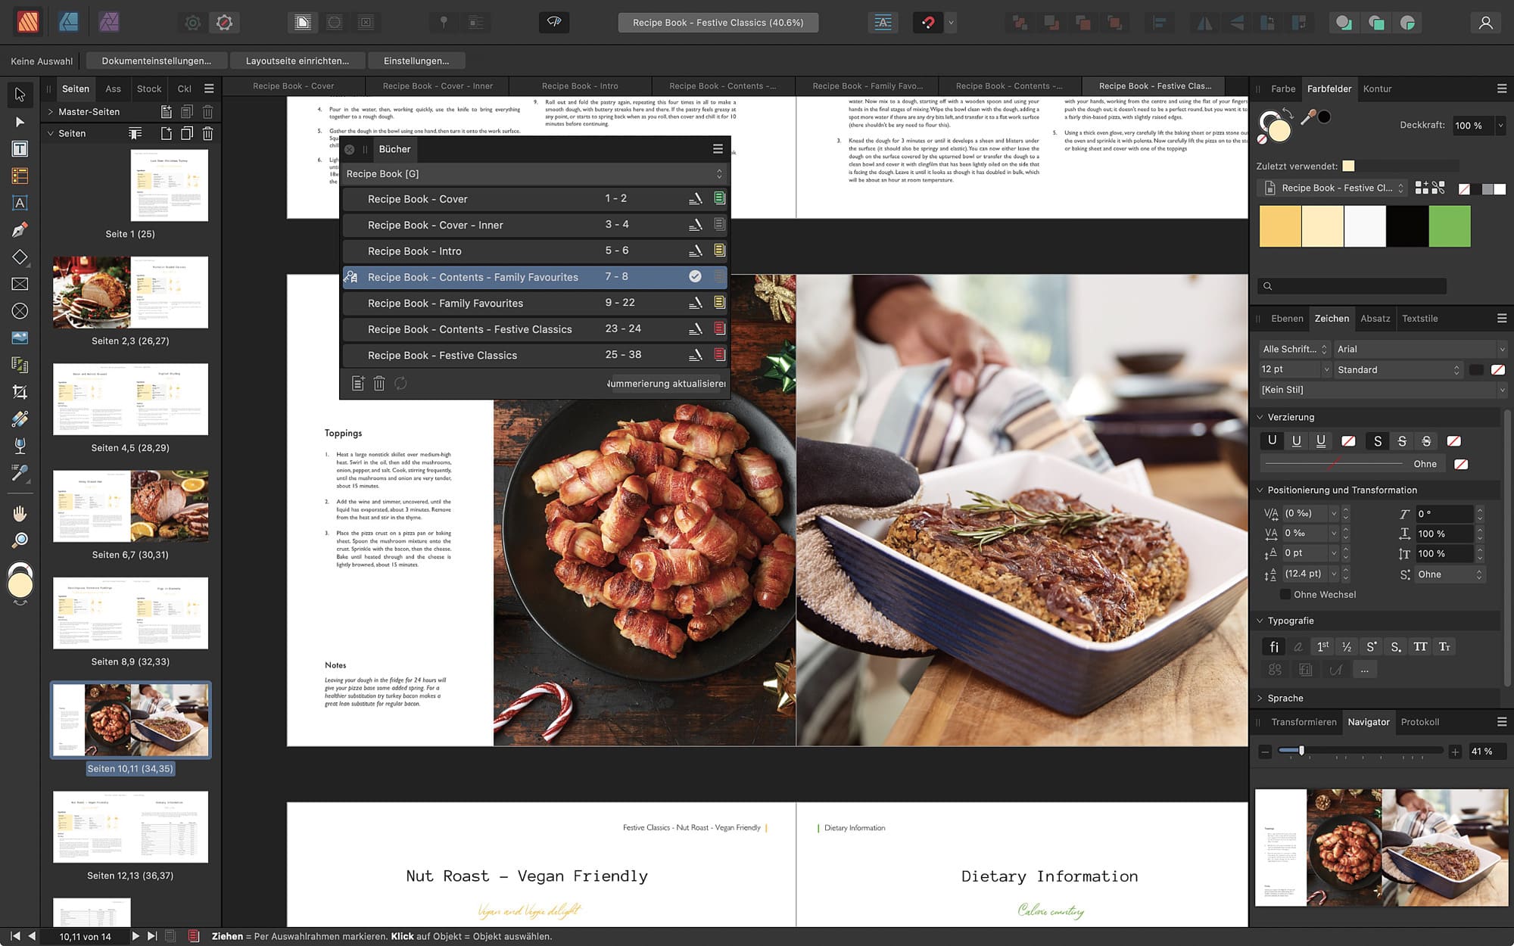This screenshot has width=1514, height=946.
Task: Open the Standard font style dropdown
Action: coord(1397,369)
